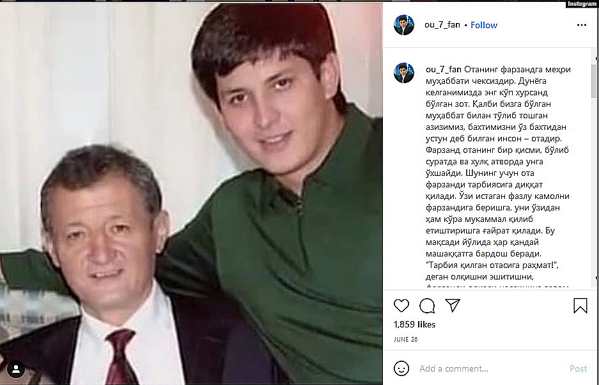
Task: Open ou_7_fan avatar beside the caption
Action: [404, 73]
